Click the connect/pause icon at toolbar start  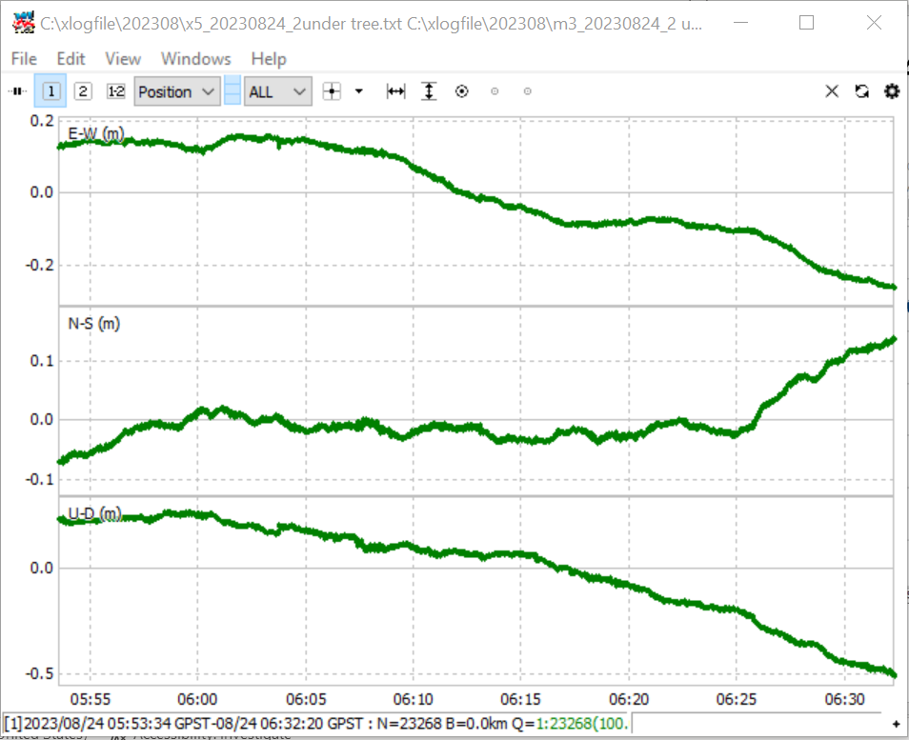(18, 91)
